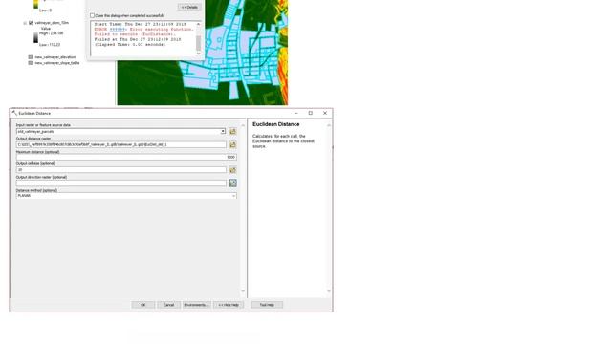
Task: Click the help panel scroll down arrow
Action: pos(329,290)
